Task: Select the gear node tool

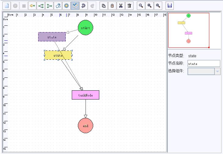Action: tap(66, 6)
